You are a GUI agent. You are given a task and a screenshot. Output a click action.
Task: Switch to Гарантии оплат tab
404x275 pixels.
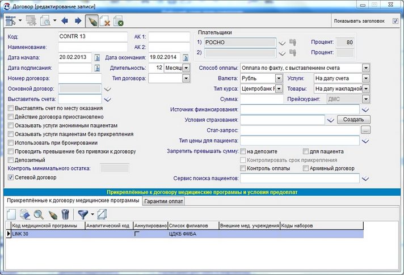[163, 201]
